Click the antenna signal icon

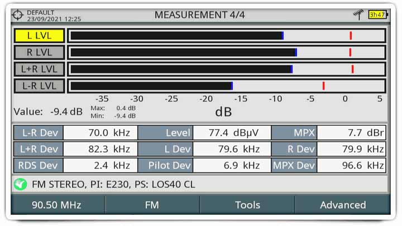tap(358, 14)
